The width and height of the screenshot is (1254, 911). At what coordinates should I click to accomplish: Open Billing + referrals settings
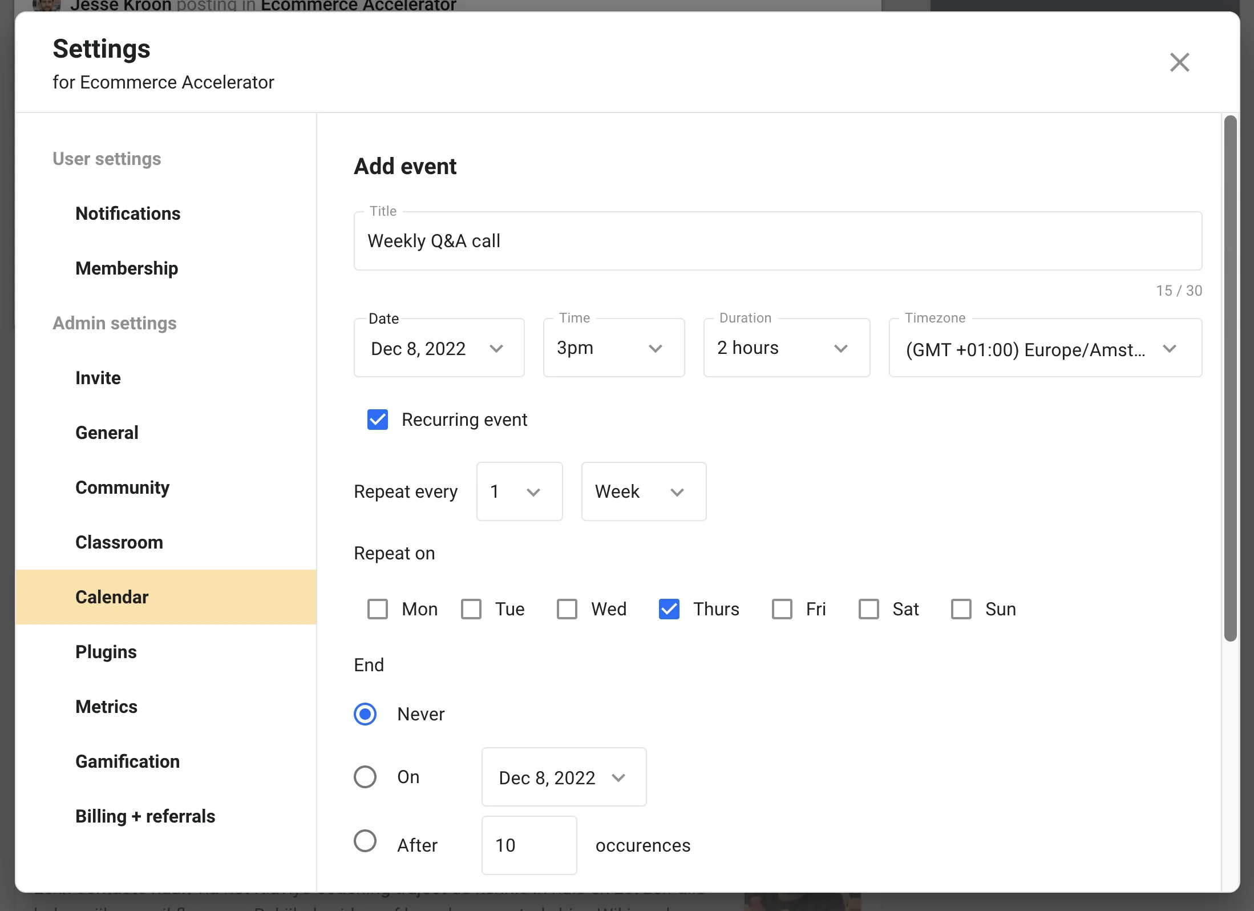point(145,816)
